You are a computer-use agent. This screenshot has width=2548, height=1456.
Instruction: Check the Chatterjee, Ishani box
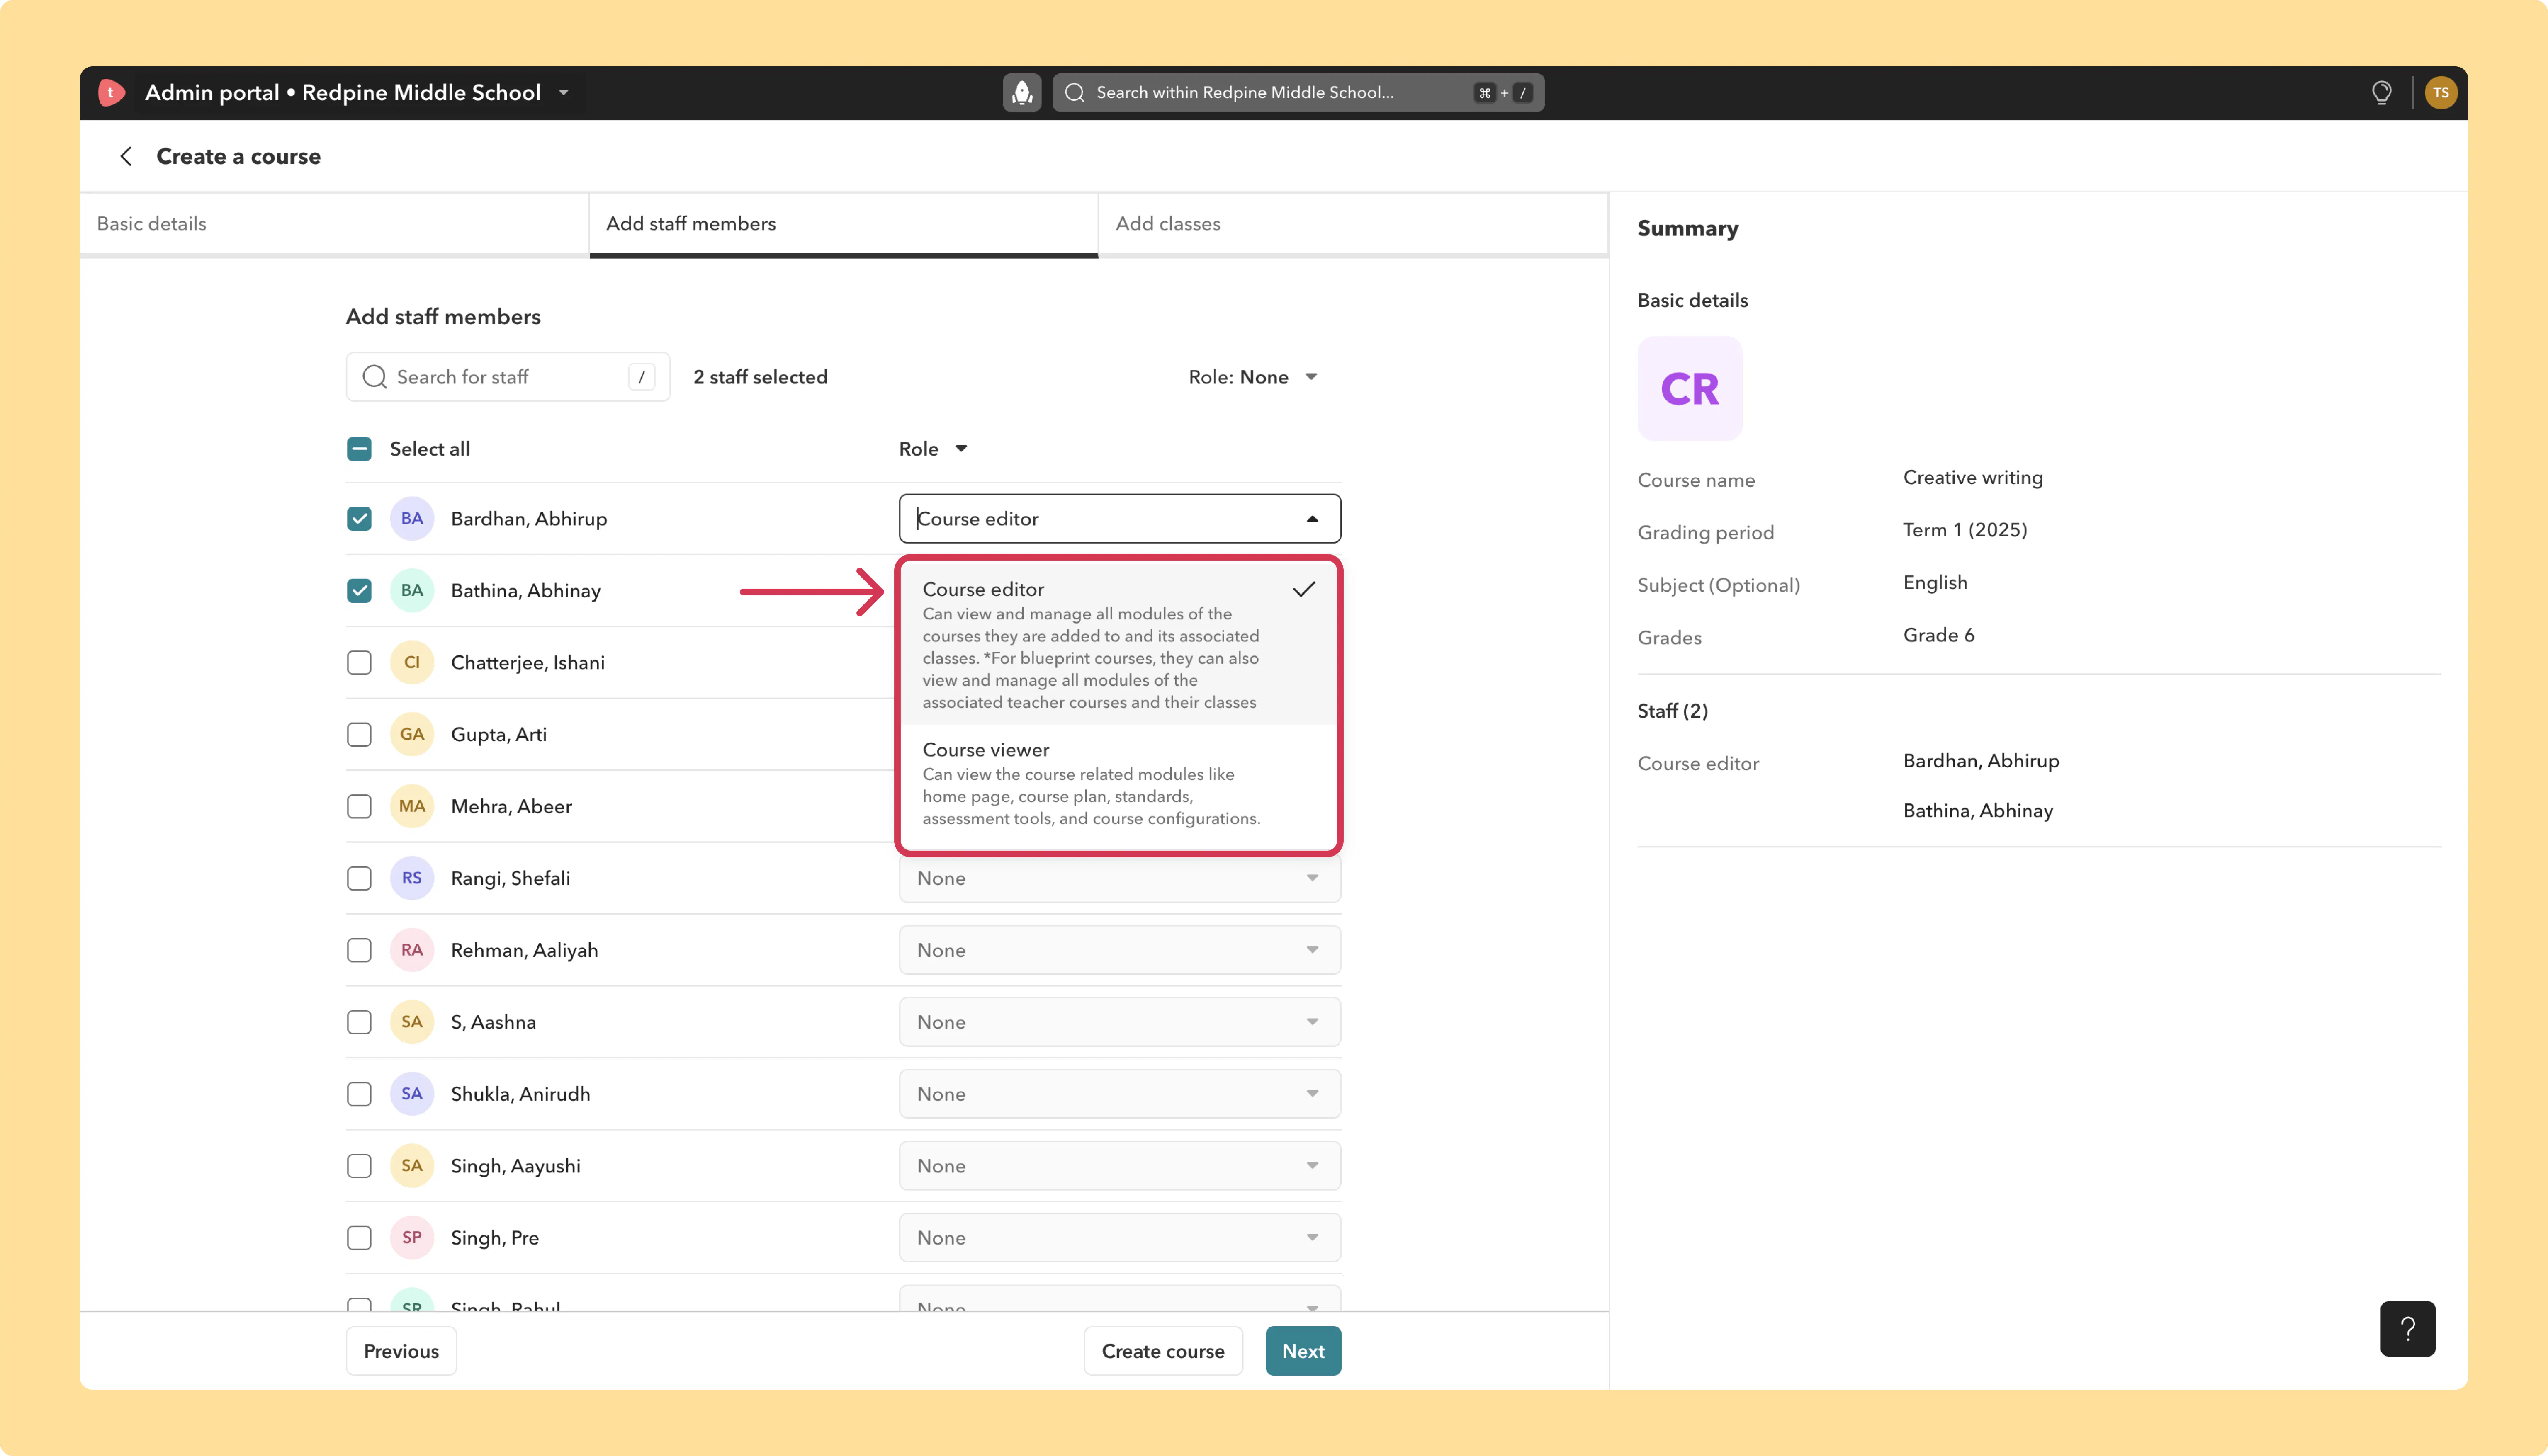(x=359, y=662)
